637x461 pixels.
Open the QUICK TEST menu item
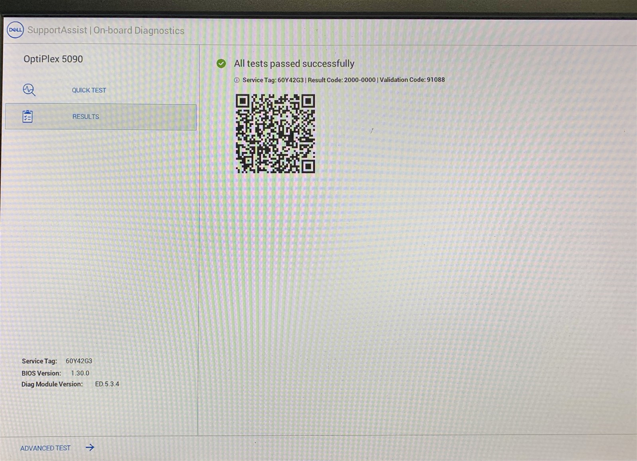[89, 90]
